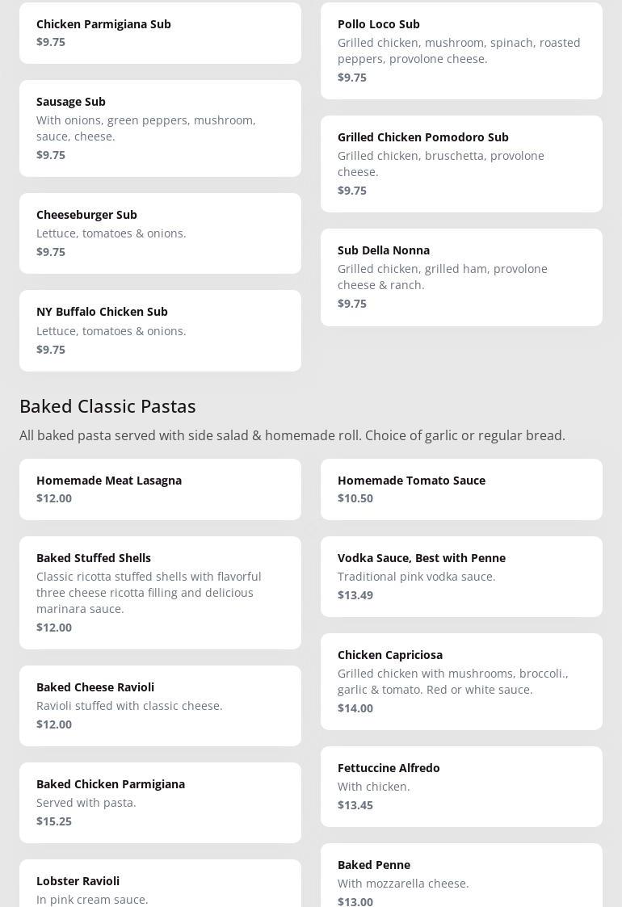Select the Baked Cheese Ravioli
This screenshot has width=622, height=907.
(x=160, y=705)
